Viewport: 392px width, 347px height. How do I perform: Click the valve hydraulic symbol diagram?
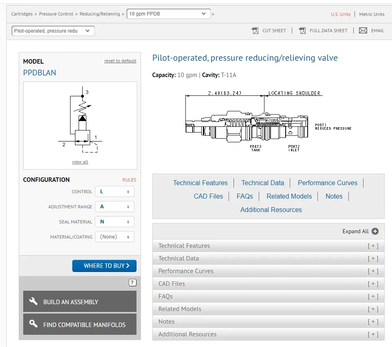[80, 119]
